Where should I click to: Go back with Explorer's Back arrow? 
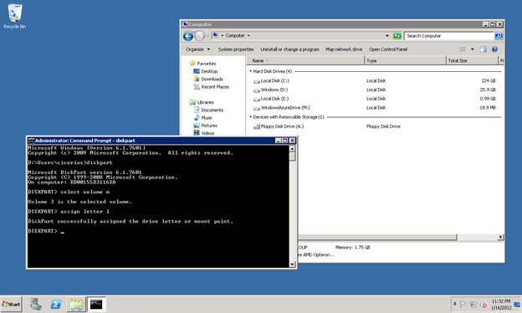pos(188,36)
